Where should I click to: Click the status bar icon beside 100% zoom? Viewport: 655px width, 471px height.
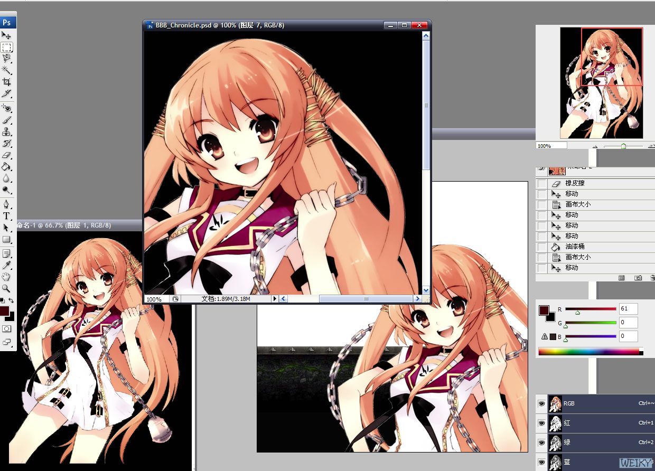[175, 299]
